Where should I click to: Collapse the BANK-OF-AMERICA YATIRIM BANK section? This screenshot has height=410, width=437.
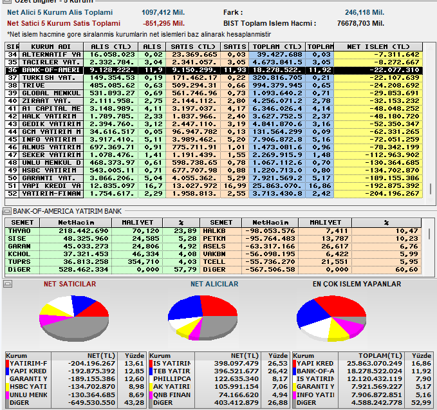pyautogui.click(x=7, y=211)
